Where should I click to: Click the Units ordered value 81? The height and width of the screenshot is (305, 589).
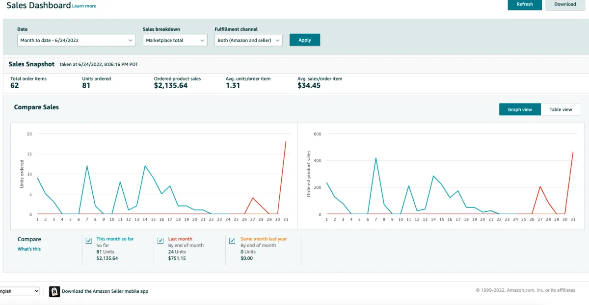point(86,85)
